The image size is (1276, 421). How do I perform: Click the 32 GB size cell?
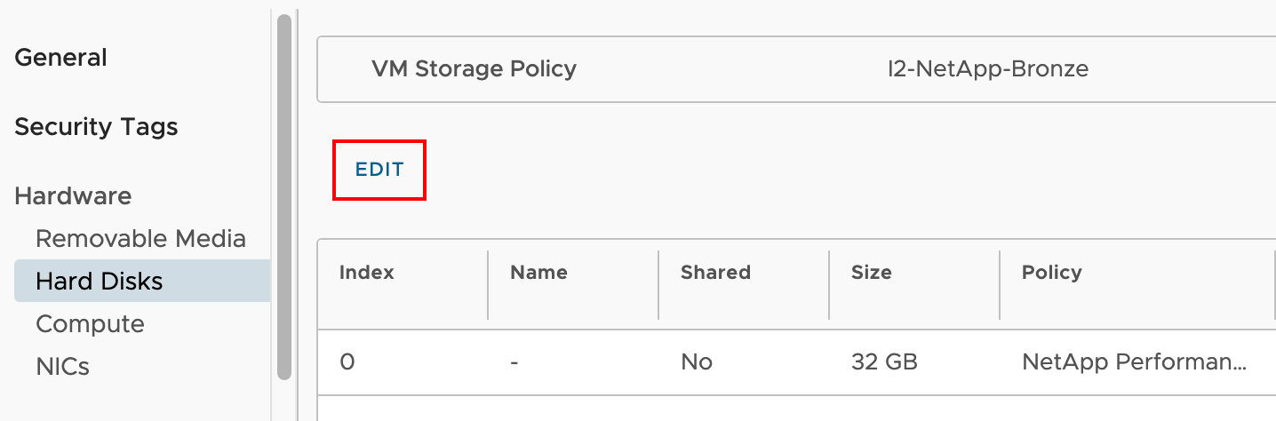(883, 362)
